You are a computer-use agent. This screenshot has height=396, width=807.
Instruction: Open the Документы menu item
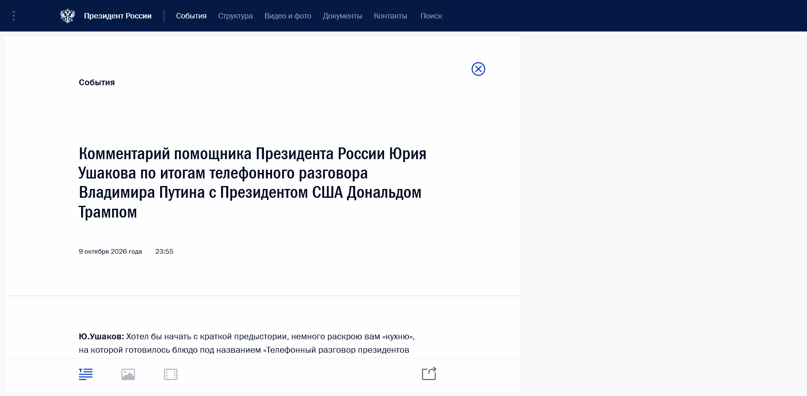pos(343,16)
